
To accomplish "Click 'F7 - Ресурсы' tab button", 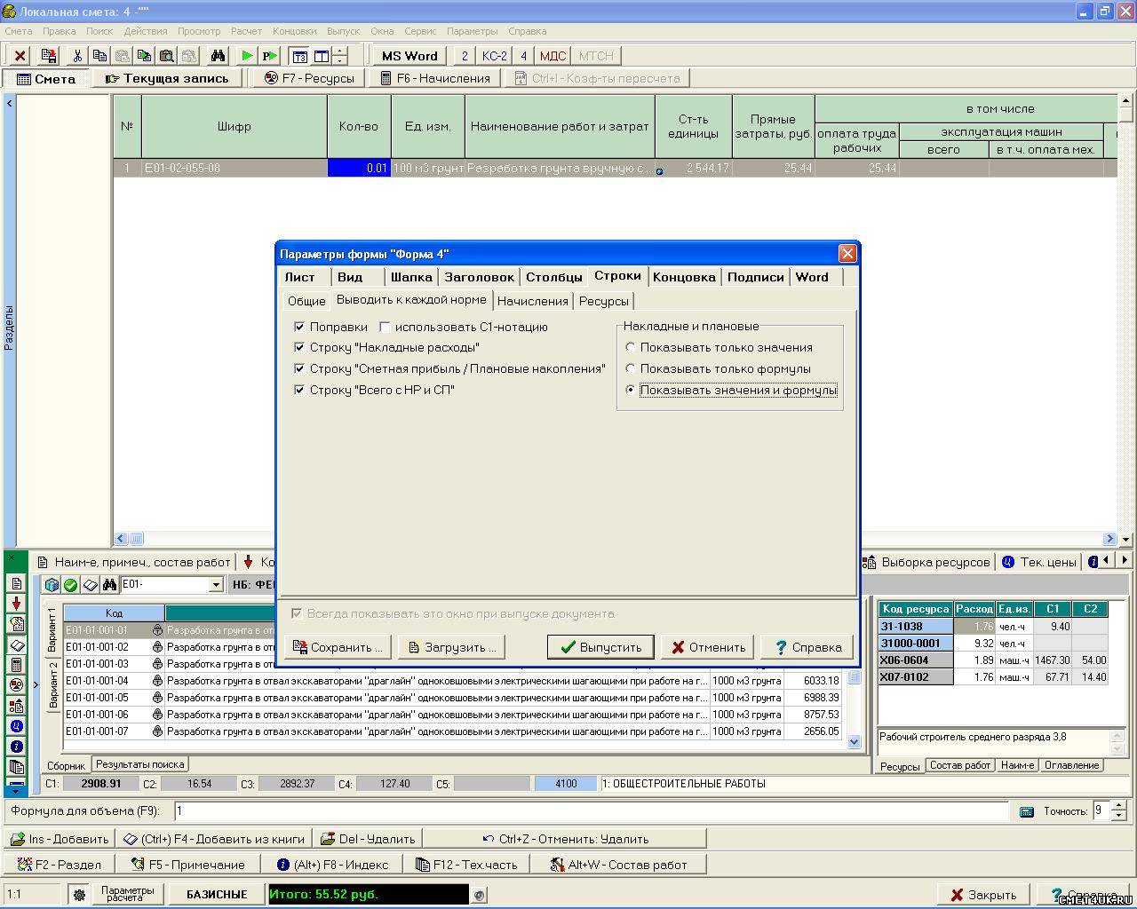I will (x=309, y=78).
